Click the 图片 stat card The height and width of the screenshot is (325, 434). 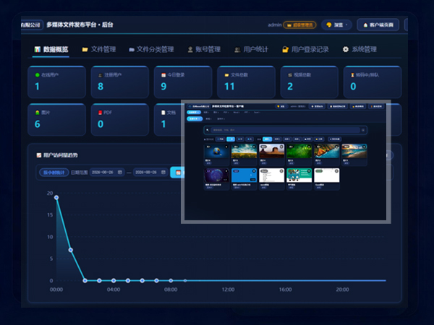56,120
